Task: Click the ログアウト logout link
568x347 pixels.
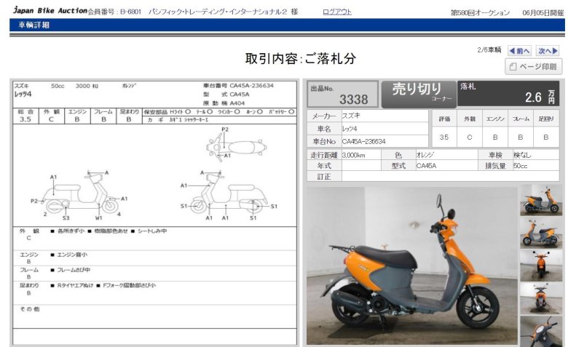Action: pos(336,12)
